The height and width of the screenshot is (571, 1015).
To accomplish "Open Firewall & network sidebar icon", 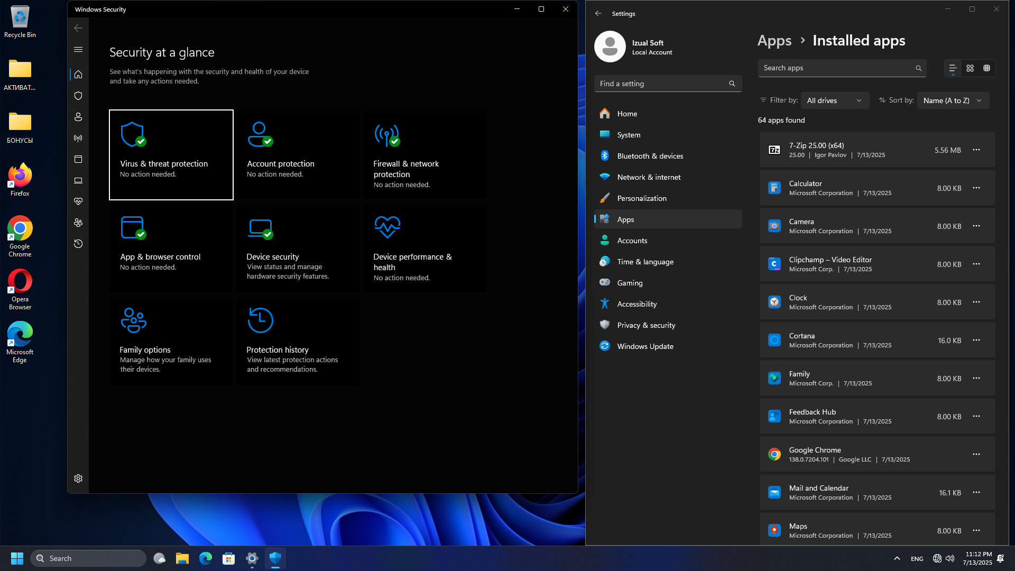I will coord(78,138).
